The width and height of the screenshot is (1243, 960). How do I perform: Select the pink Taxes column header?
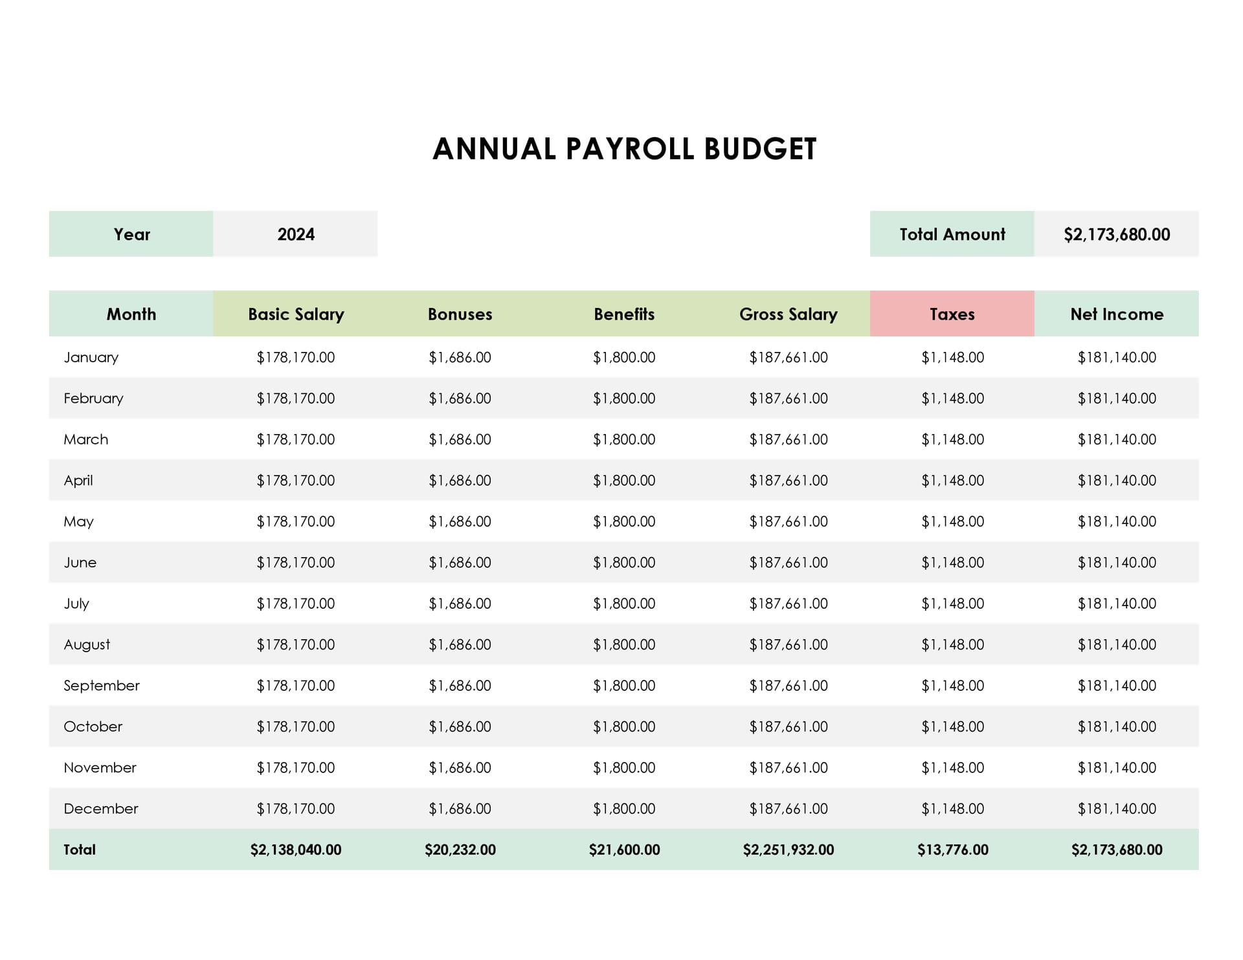pyautogui.click(x=952, y=314)
